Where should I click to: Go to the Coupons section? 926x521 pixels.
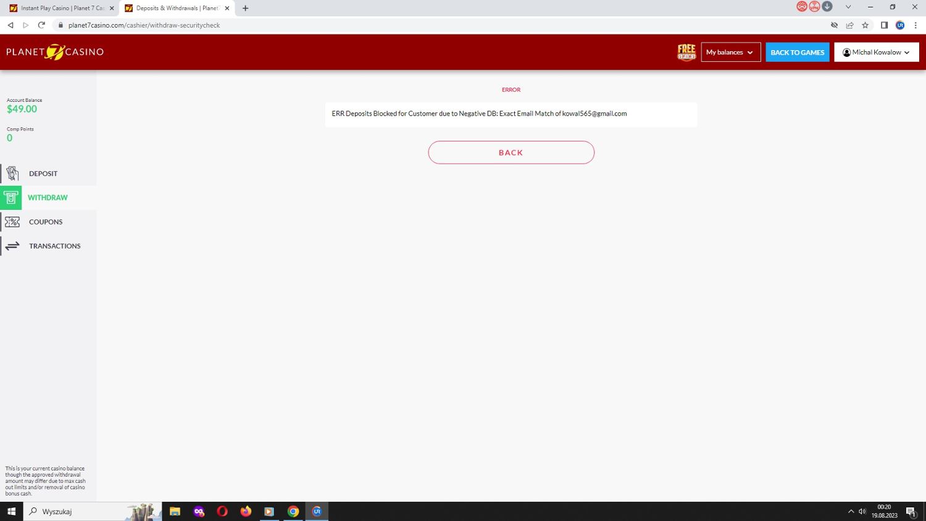coord(48,222)
